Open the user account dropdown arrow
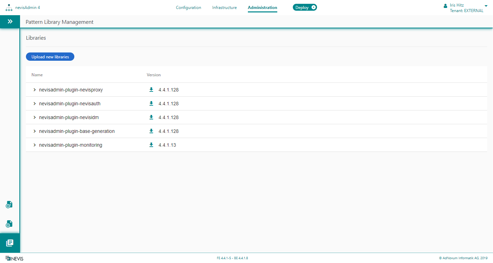Viewport: 493px width, 263px height. point(486,6)
